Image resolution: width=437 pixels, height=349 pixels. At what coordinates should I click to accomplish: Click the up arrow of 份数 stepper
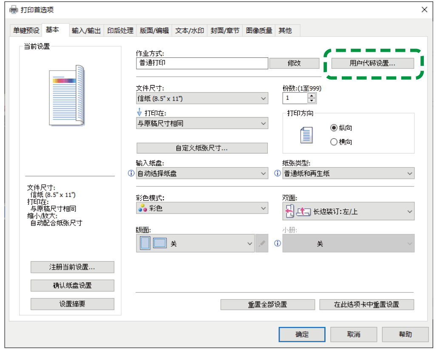pyautogui.click(x=312, y=96)
